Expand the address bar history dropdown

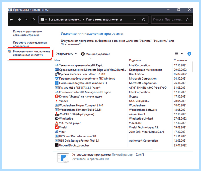pos(135,20)
